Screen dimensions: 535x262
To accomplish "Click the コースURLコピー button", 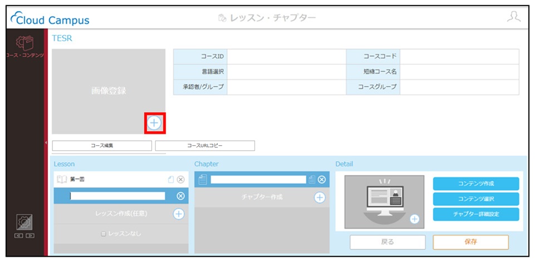I will click(x=205, y=146).
